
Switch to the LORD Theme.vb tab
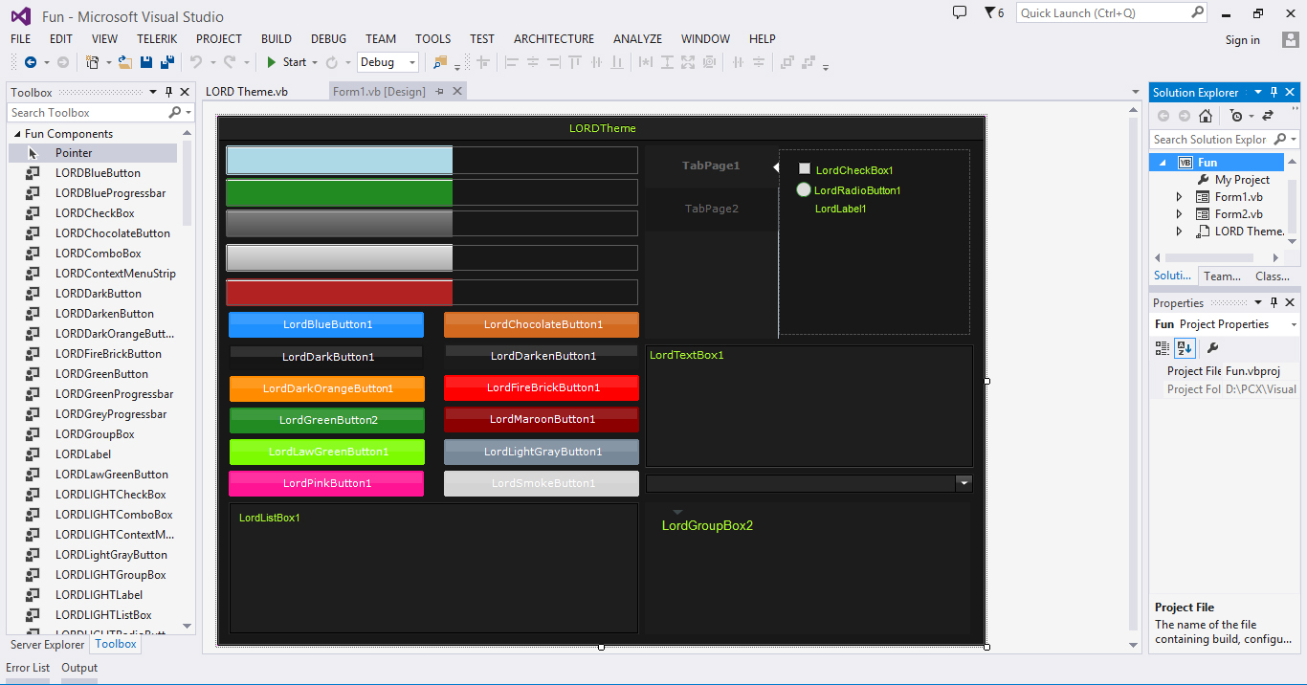point(247,92)
